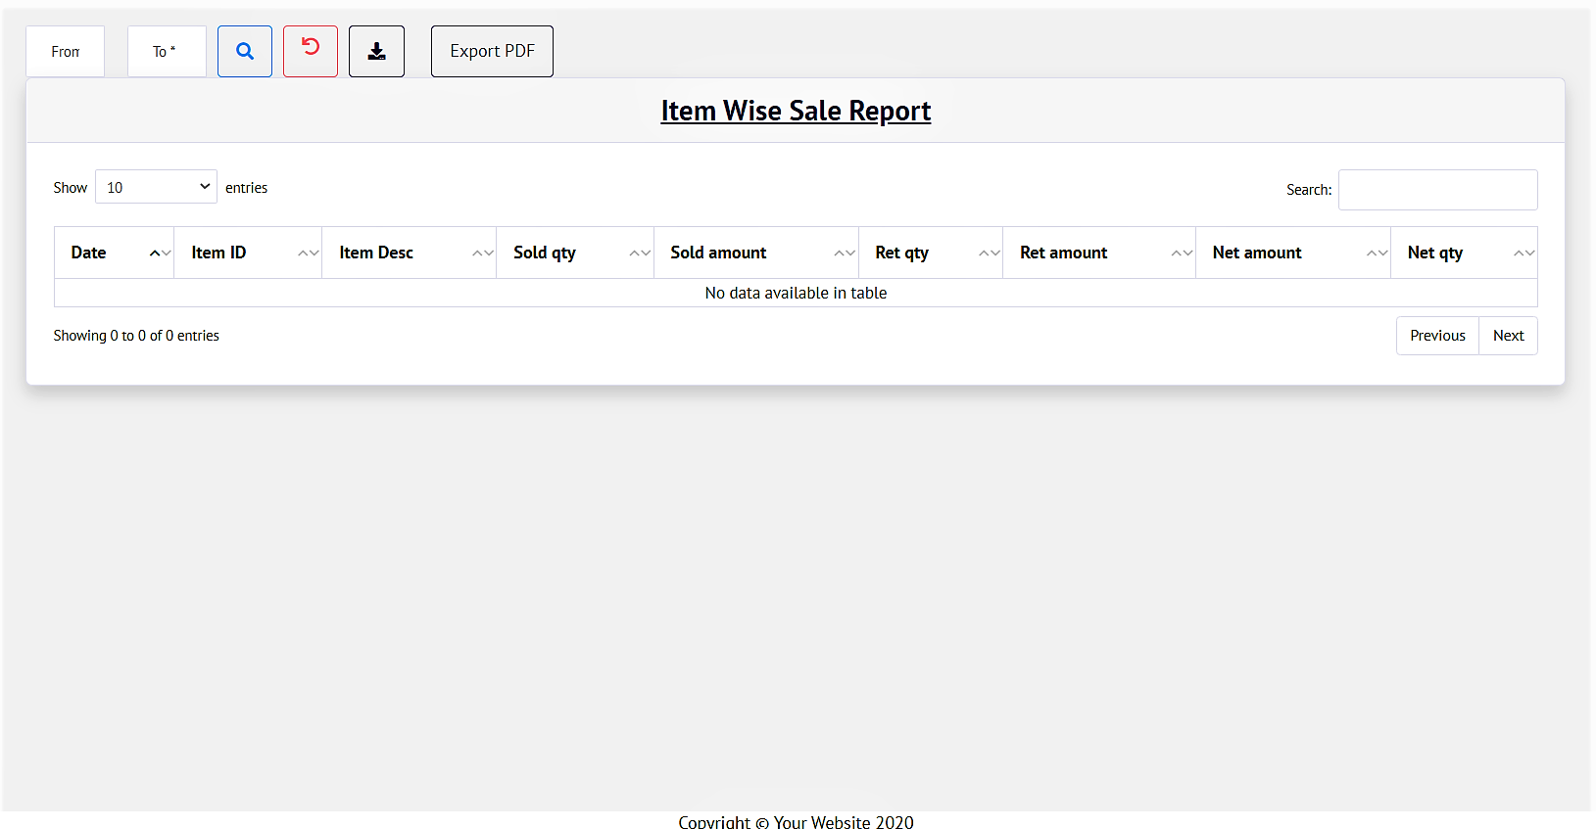Screen dimensions: 1596x829
Task: Click the Export PDF button
Action: tap(492, 52)
